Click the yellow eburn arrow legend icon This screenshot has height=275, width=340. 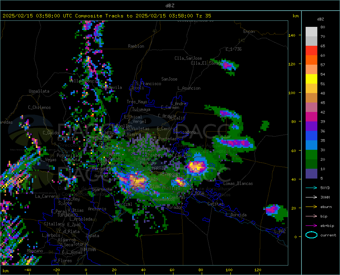click(311, 207)
